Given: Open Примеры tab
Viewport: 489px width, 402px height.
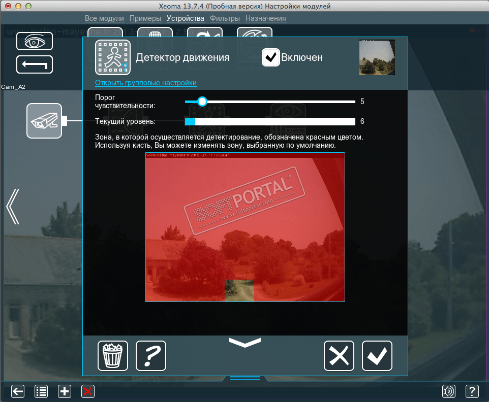Looking at the screenshot, I should pos(145,18).
